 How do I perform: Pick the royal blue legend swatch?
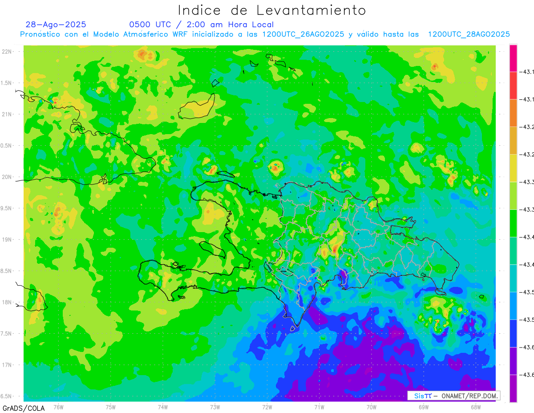pyautogui.click(x=514, y=333)
